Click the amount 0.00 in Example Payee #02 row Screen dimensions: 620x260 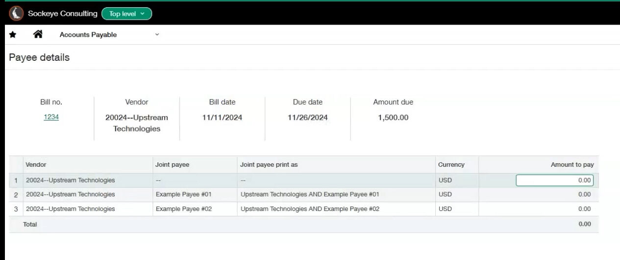click(x=584, y=209)
